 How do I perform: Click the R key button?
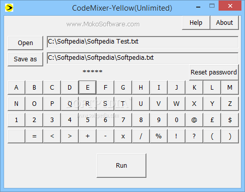87,104
